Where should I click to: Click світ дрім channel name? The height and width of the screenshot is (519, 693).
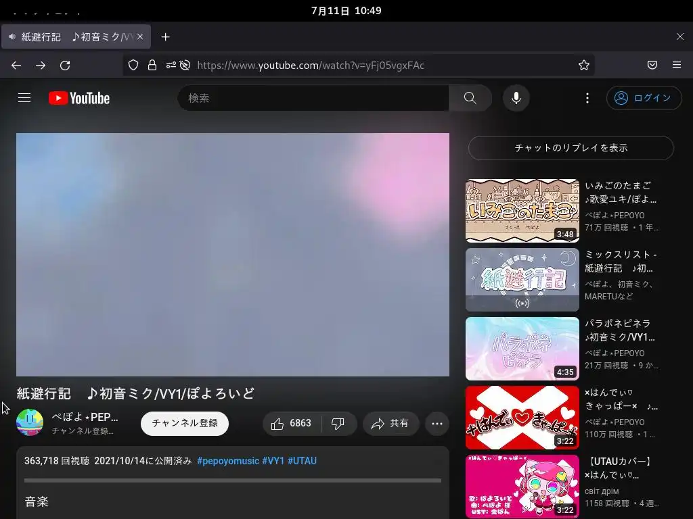coord(602,491)
